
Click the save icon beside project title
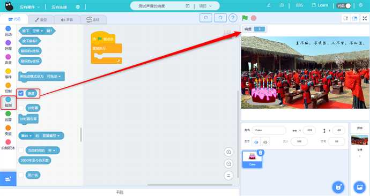(188, 6)
